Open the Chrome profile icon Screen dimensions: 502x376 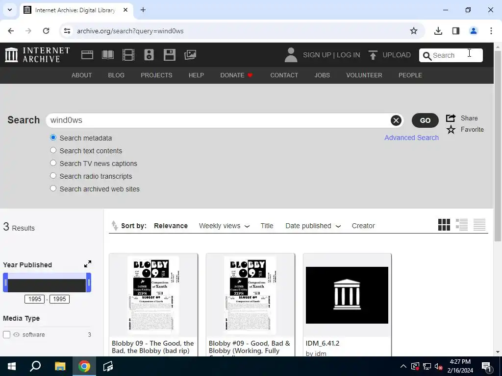(473, 31)
